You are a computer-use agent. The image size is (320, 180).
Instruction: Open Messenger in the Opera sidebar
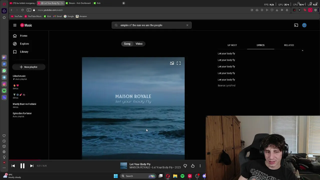(4, 64)
